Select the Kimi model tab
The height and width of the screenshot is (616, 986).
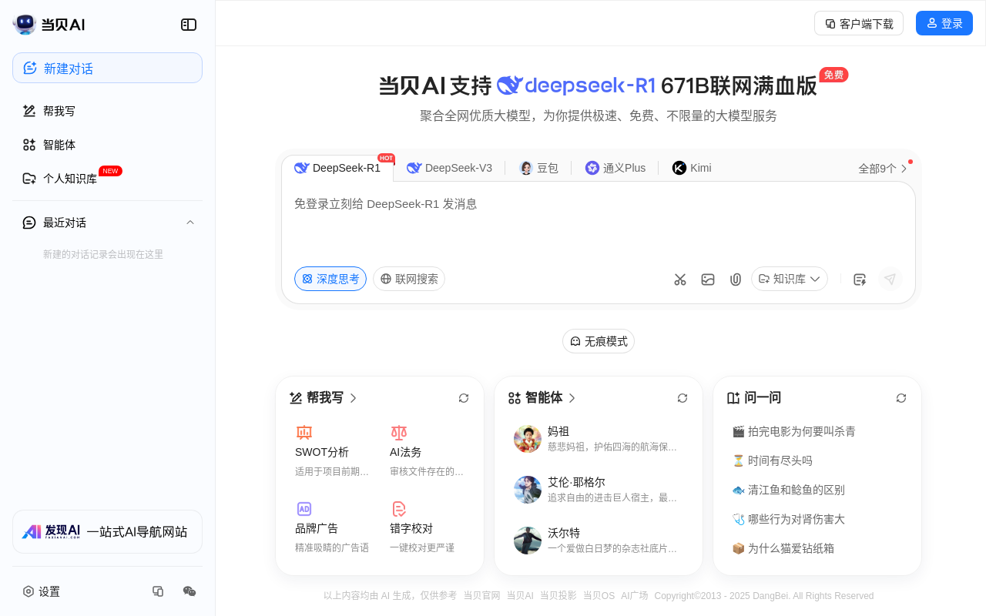(x=692, y=168)
